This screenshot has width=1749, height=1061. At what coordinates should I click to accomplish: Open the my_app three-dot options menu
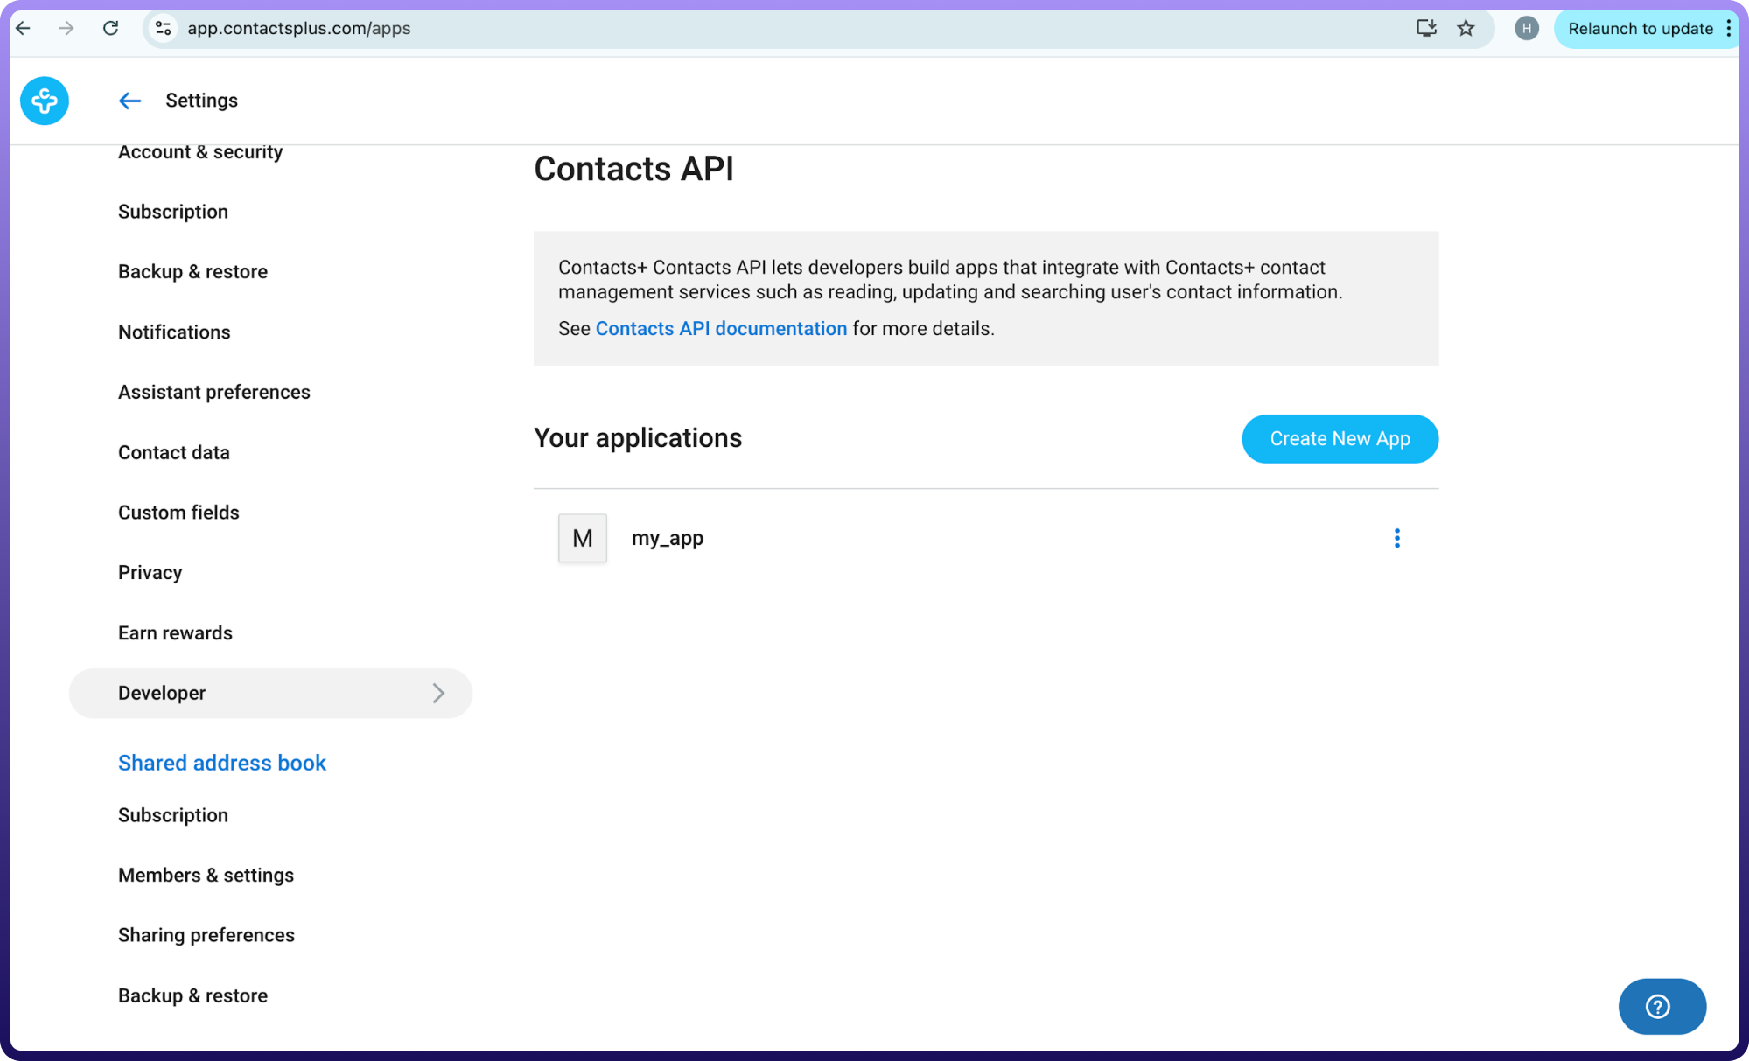(x=1396, y=538)
